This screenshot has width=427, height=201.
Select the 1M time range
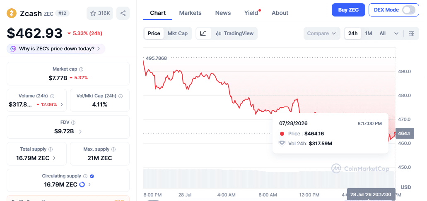[x=369, y=33]
